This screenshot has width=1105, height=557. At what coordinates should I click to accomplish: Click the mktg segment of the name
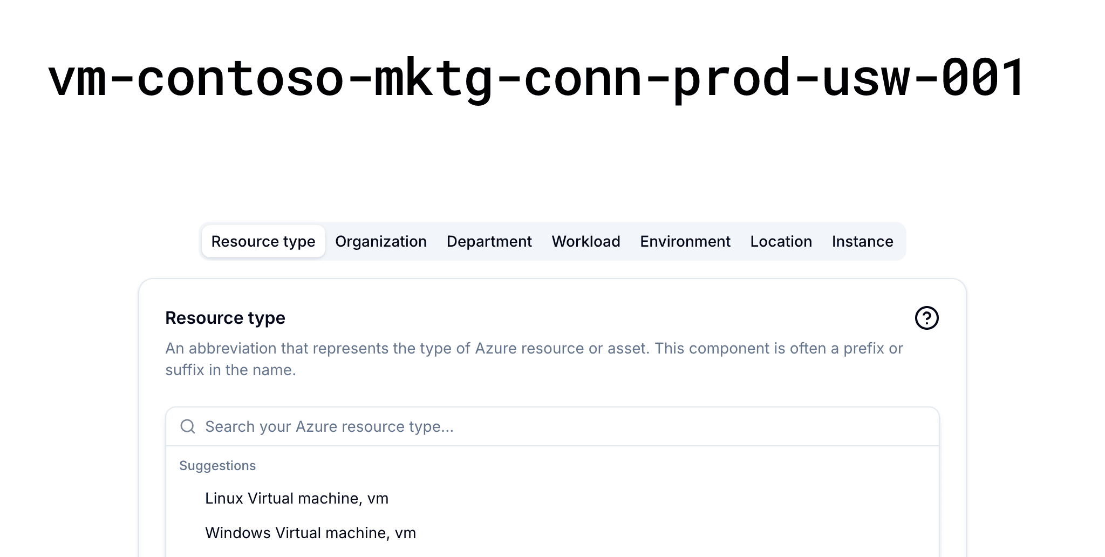tap(451, 79)
